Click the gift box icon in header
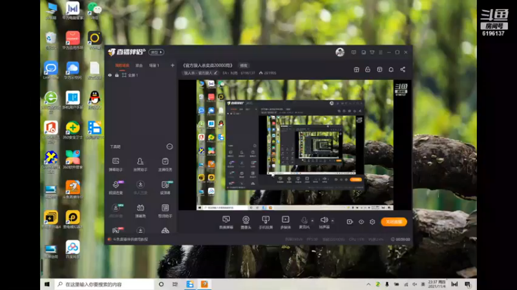Image resolution: width=517 pixels, height=290 pixels. coord(357,70)
